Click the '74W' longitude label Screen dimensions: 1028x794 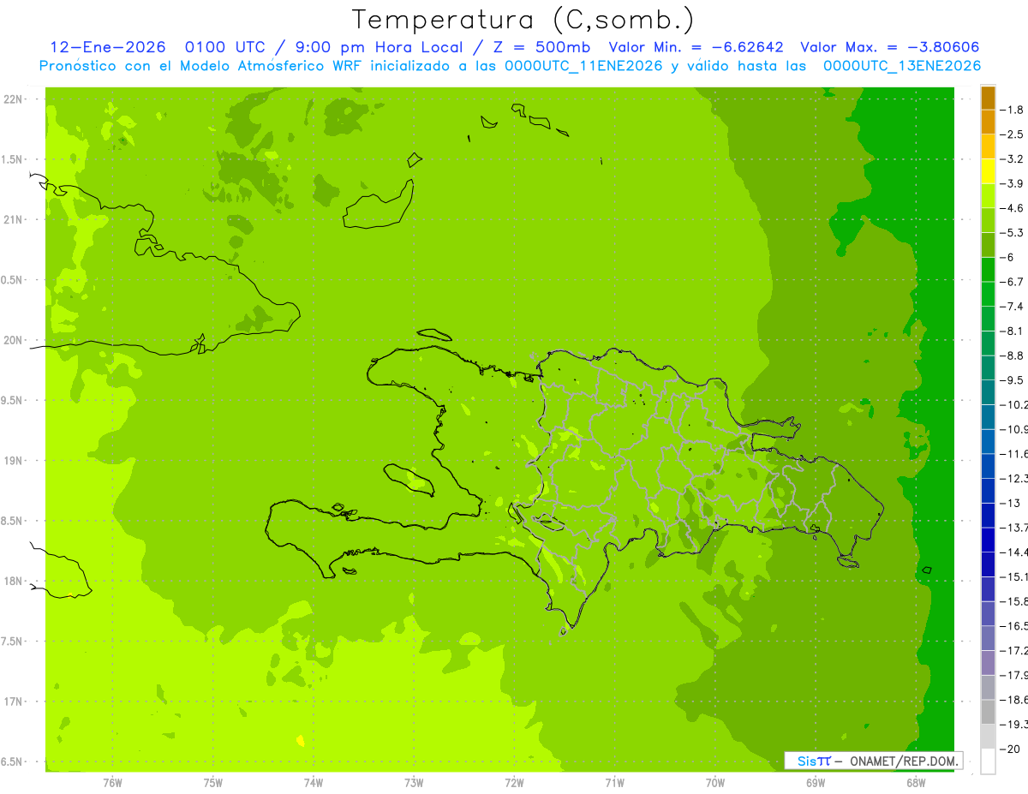coord(314,782)
